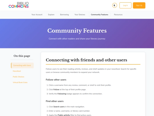Click the 'On this page' sidebar heading
The height and width of the screenshot is (116, 154).
coord(22,56)
